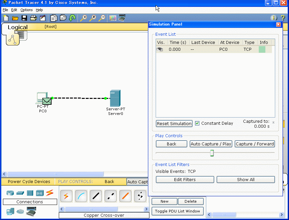
Task: Select the WAN Emulation cloud category
Action: tap(20, 211)
